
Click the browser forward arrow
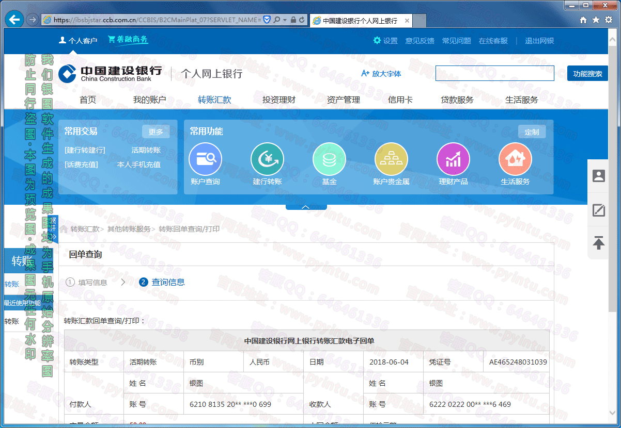click(32, 20)
